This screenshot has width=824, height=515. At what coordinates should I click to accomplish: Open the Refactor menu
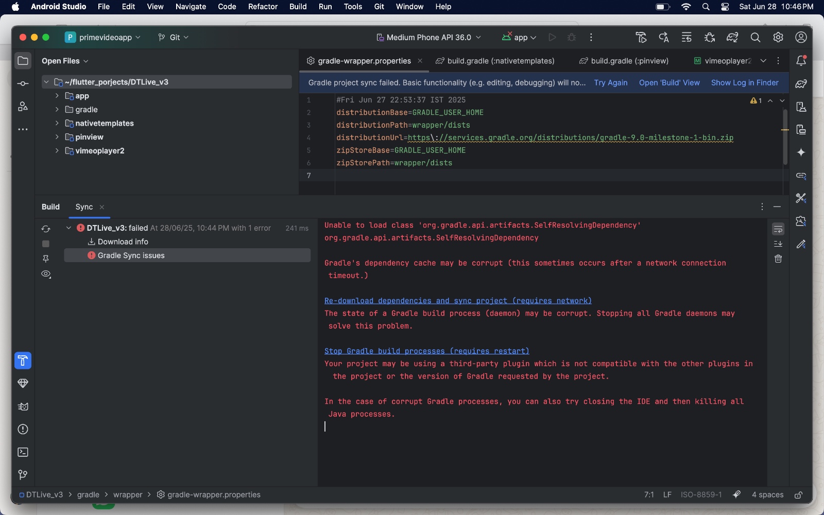[263, 7]
